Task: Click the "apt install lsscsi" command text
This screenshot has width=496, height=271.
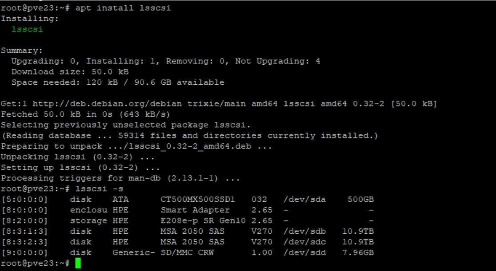Action: click(x=123, y=8)
